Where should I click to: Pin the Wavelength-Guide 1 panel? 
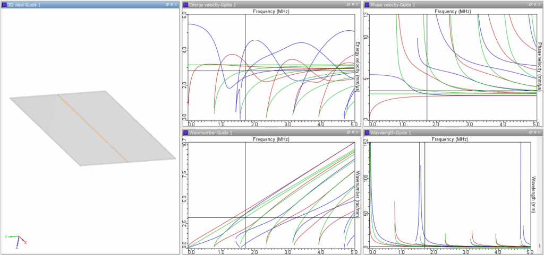(534, 132)
